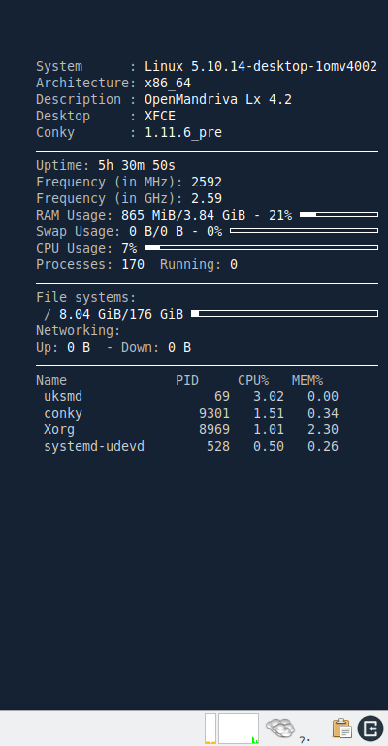Click the RAM Usage progress bar

pos(339,215)
